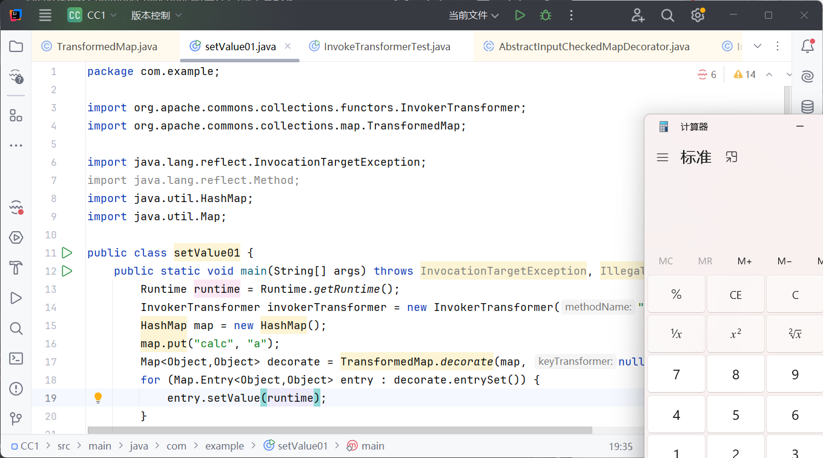The height and width of the screenshot is (458, 823).
Task: Click the horizontal scrollbar under the editor
Action: coord(339,430)
